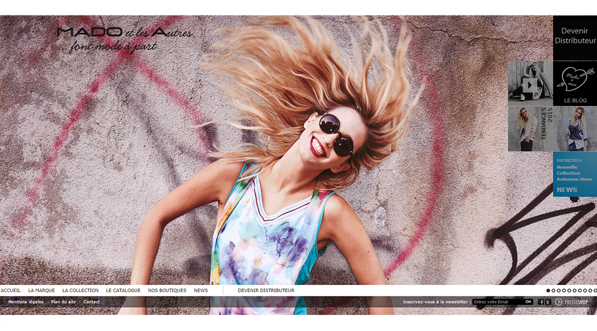Submit newsletter with OK button
597x331 pixels.
click(528, 302)
